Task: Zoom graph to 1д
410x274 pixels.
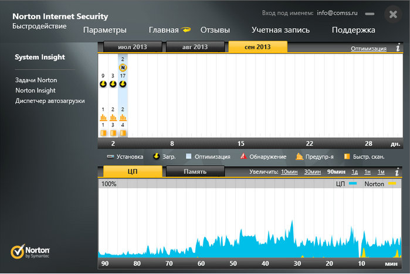Action: [354, 172]
